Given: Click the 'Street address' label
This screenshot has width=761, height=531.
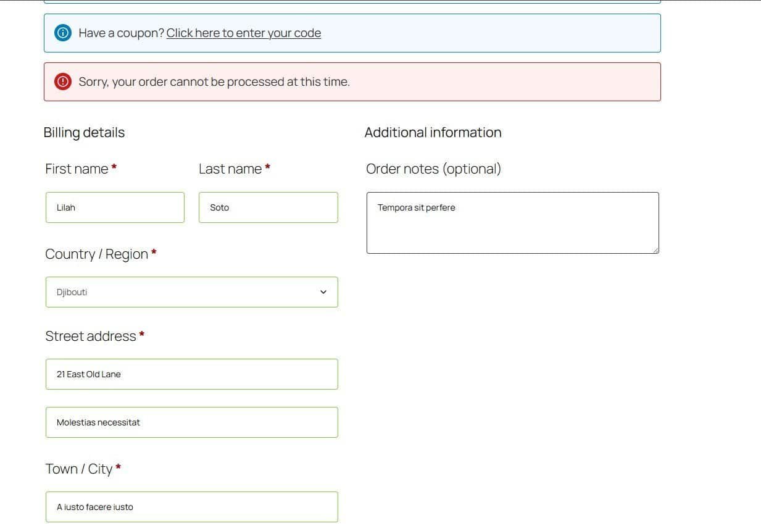Looking at the screenshot, I should click(x=91, y=336).
